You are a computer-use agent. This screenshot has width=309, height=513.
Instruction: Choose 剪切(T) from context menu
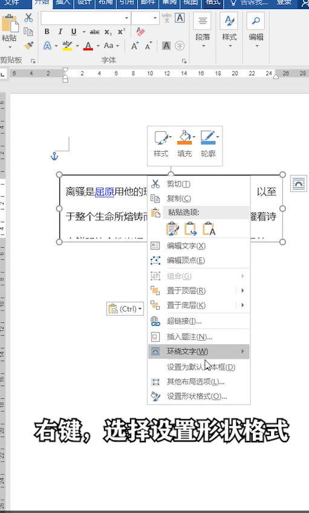199,184
